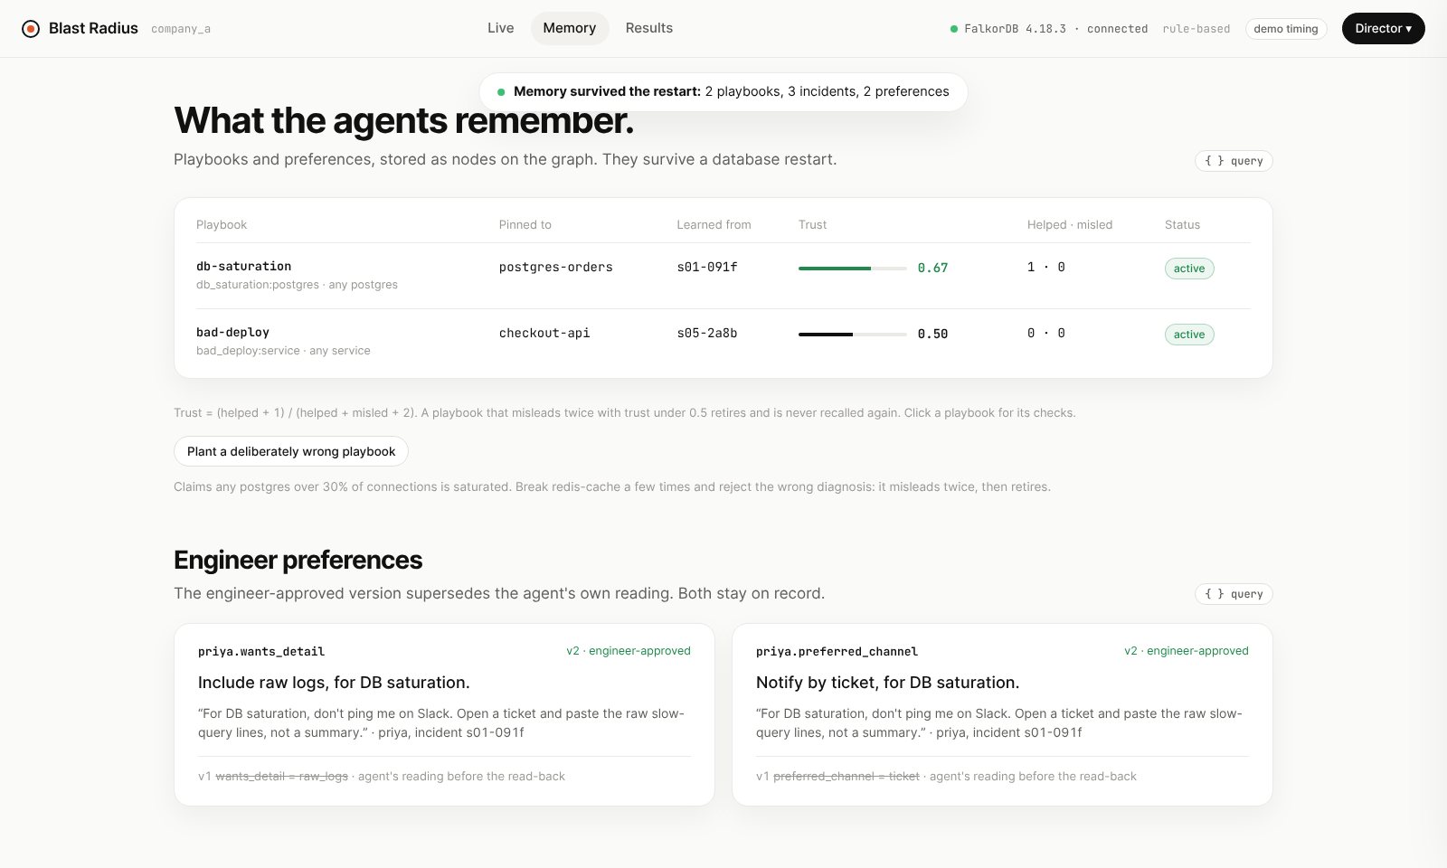Switch to the Live tab

point(500,28)
